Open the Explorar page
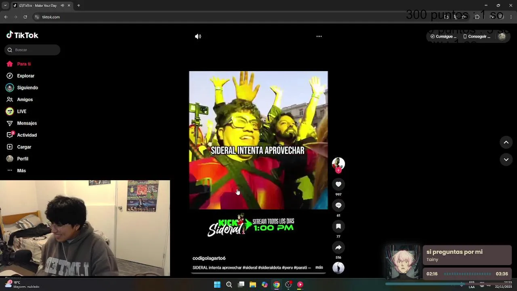The image size is (517, 291). click(x=20, y=76)
